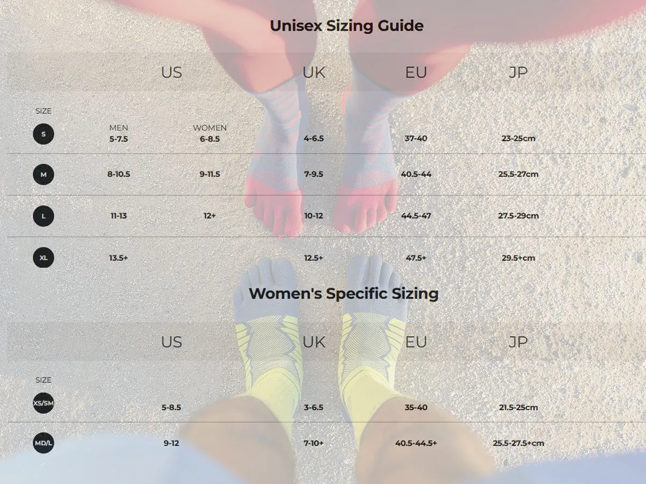This screenshot has width=646, height=484.
Task: Click the WOMEN 6-8.5 size cell
Action: click(210, 133)
